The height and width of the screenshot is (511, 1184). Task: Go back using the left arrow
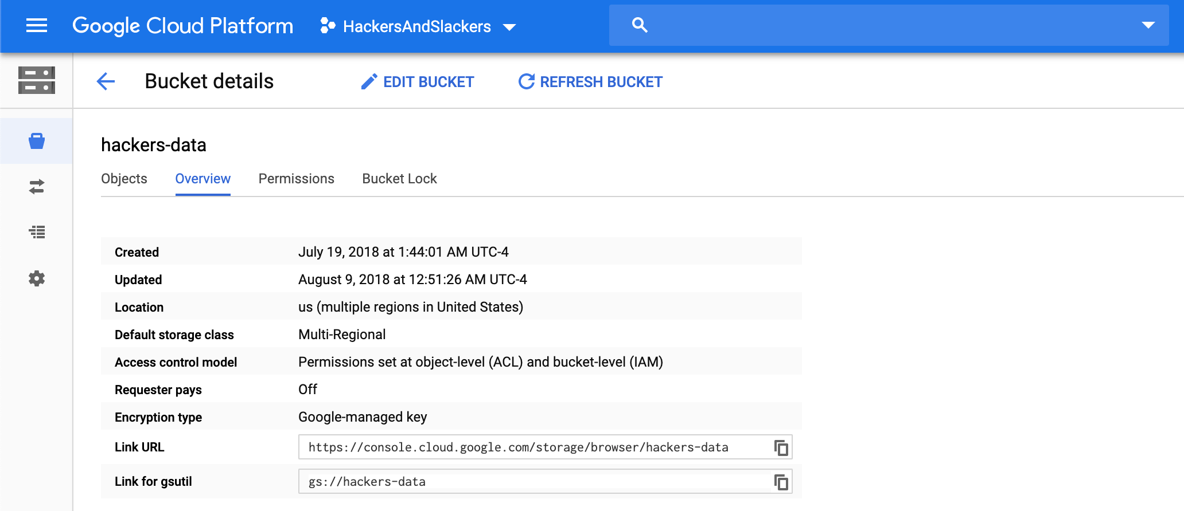[x=106, y=81]
